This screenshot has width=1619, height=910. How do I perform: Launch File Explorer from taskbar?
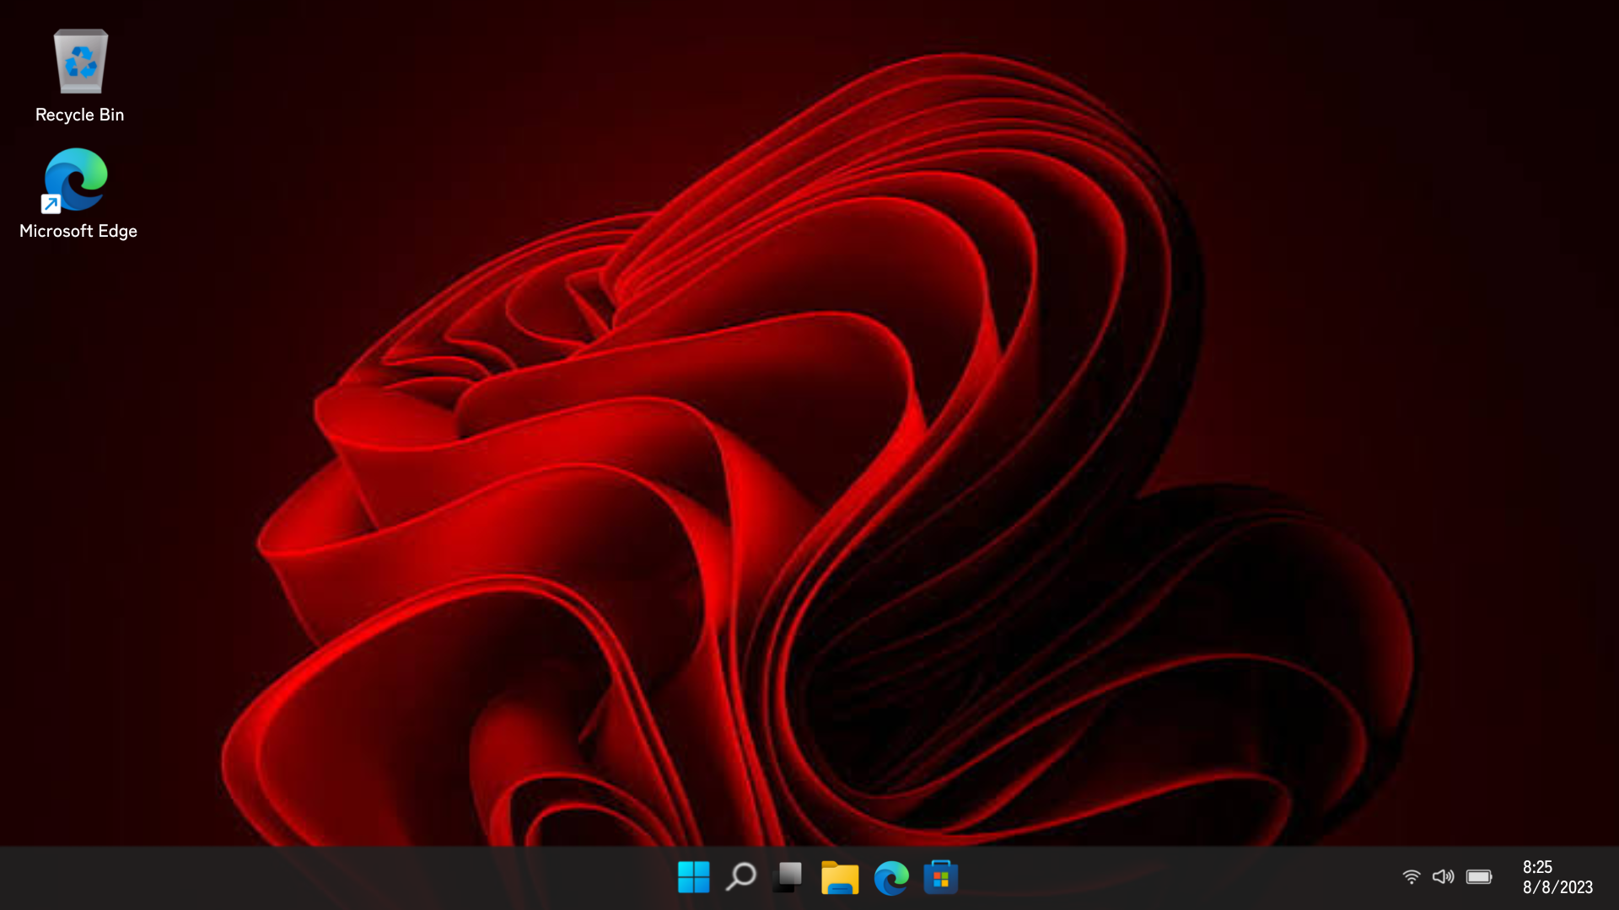pos(840,877)
